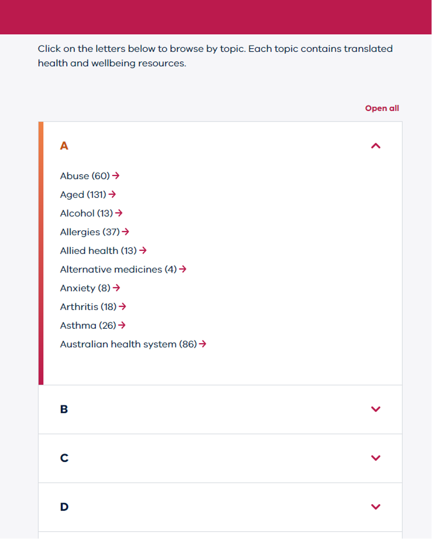Expand the D section chevron
This screenshot has height=539, width=432.
point(376,507)
